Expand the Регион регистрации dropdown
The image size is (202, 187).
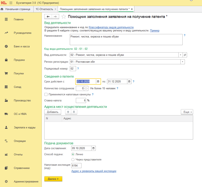[183, 62]
